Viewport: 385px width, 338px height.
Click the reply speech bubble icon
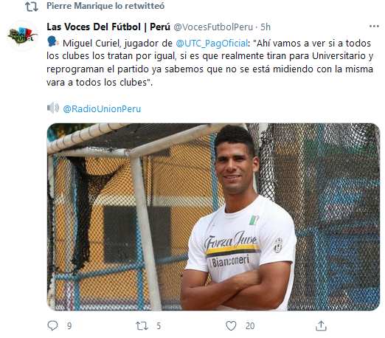(52, 325)
